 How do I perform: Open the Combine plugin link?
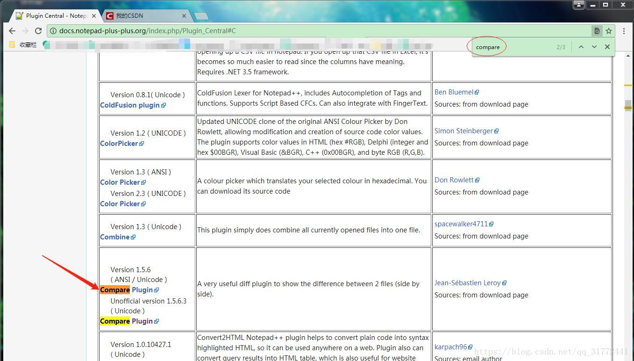tap(118, 237)
